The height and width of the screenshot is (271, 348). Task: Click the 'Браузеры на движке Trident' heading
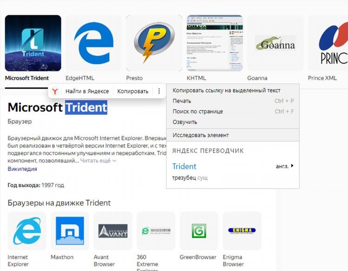(59, 203)
